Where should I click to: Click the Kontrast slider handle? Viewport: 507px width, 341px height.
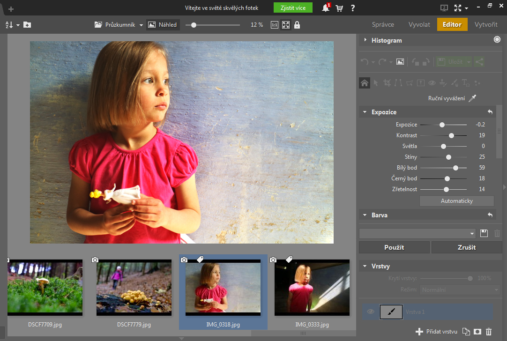coord(451,135)
